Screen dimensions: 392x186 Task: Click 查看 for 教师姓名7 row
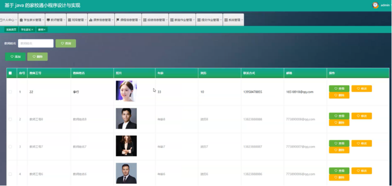coord(339,143)
